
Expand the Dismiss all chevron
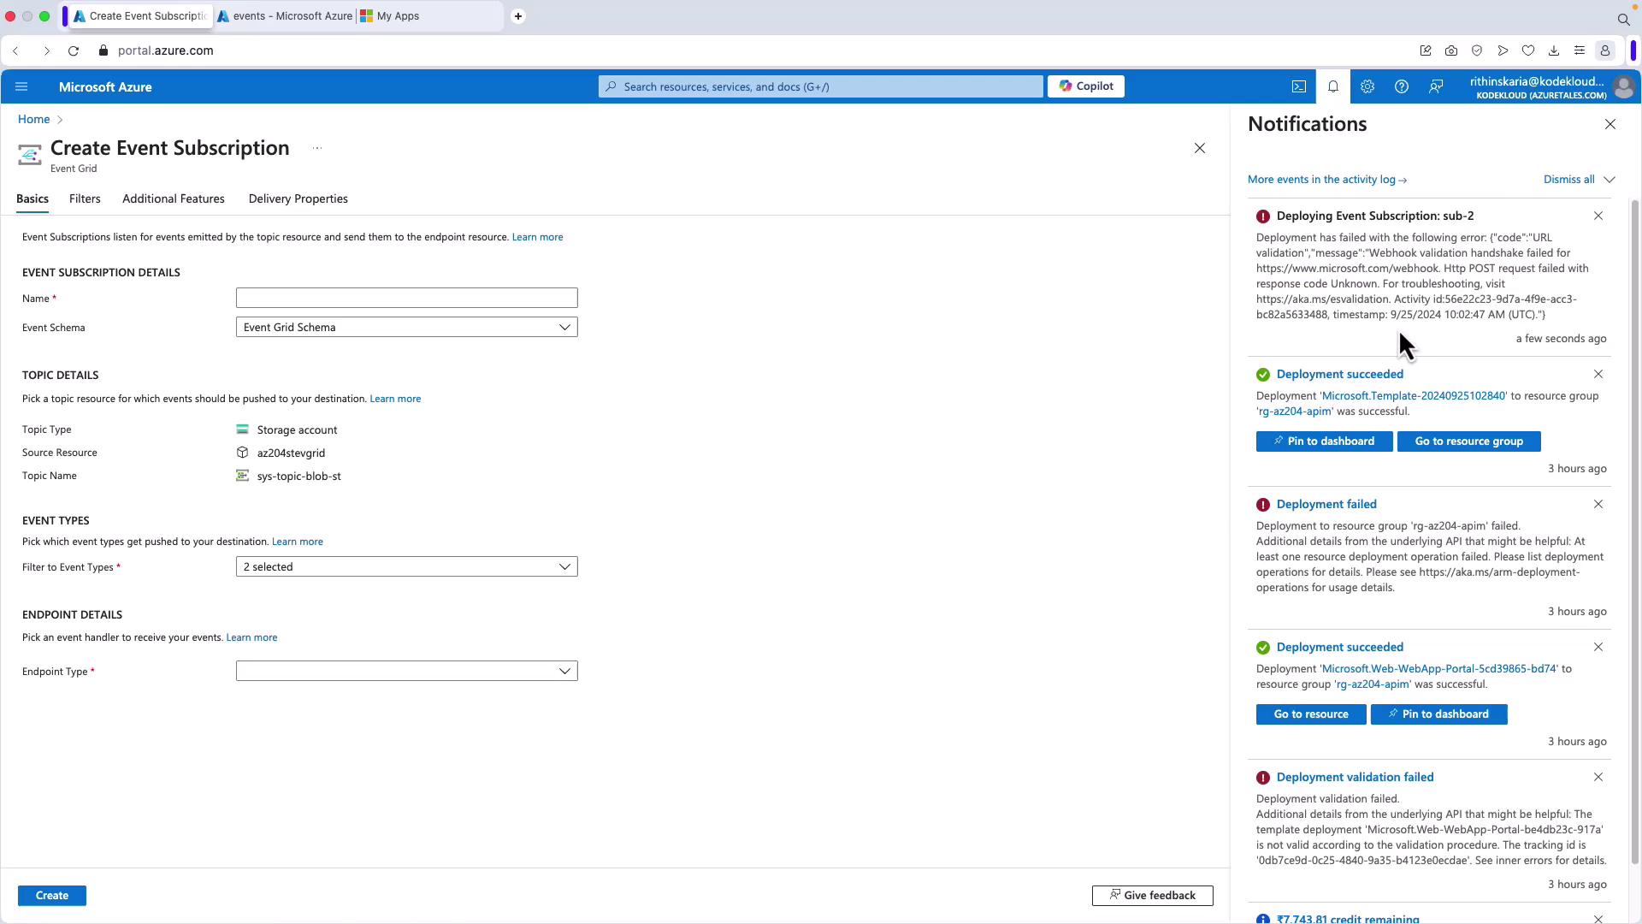coord(1609,180)
